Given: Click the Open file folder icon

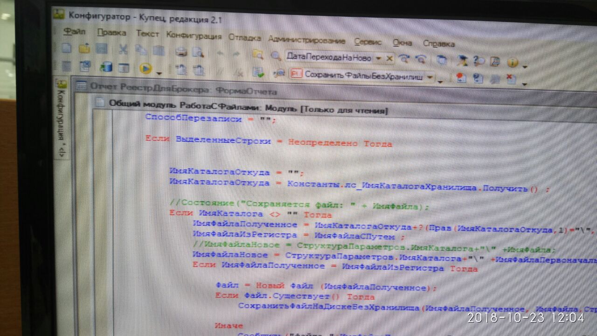Looking at the screenshot, I should tap(84, 49).
